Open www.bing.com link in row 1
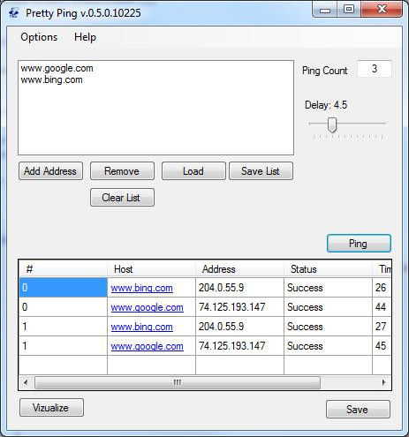409x437 pixels. tap(141, 327)
